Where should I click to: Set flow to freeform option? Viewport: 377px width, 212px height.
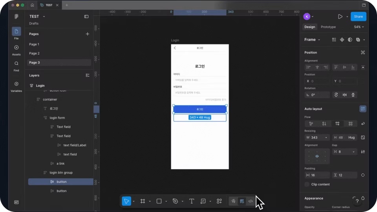311,124
